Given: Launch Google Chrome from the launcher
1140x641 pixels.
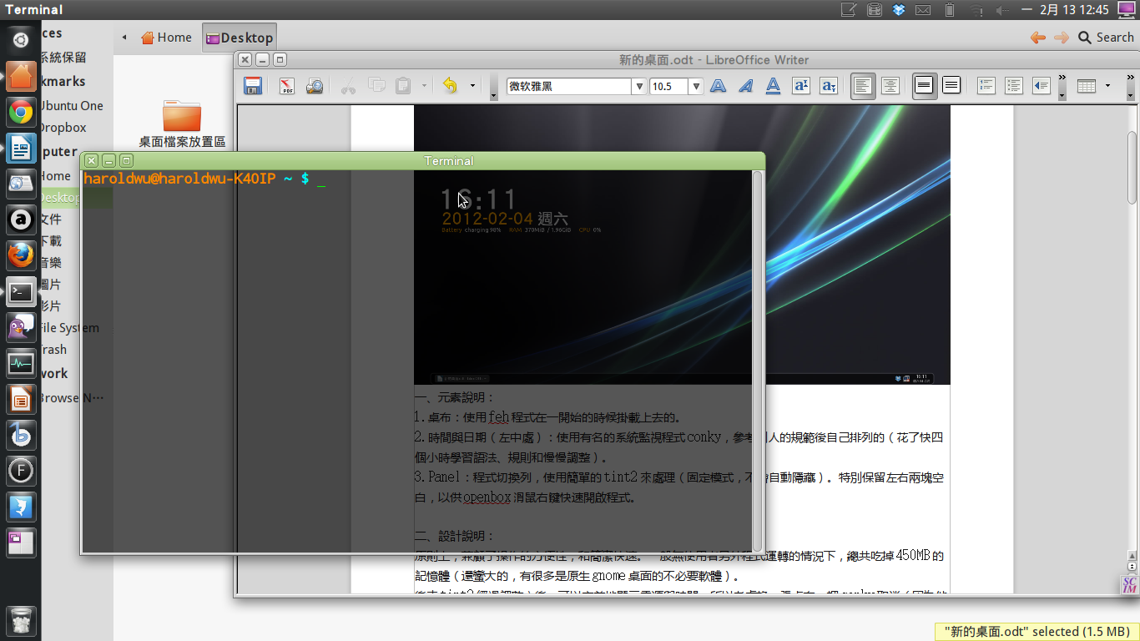Looking at the screenshot, I should point(21,112).
